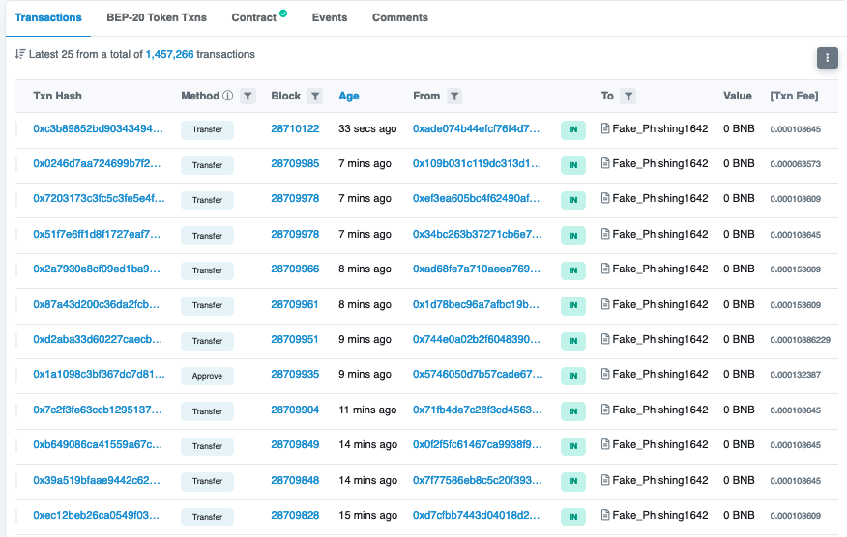Click the sort order icon beside Latest 25
The width and height of the screenshot is (847, 537).
[20, 54]
